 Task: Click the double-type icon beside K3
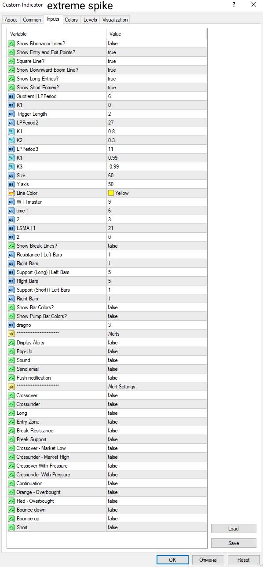click(x=11, y=167)
